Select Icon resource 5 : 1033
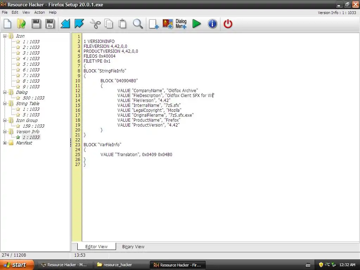This screenshot has width=360, height=270. 31,64
